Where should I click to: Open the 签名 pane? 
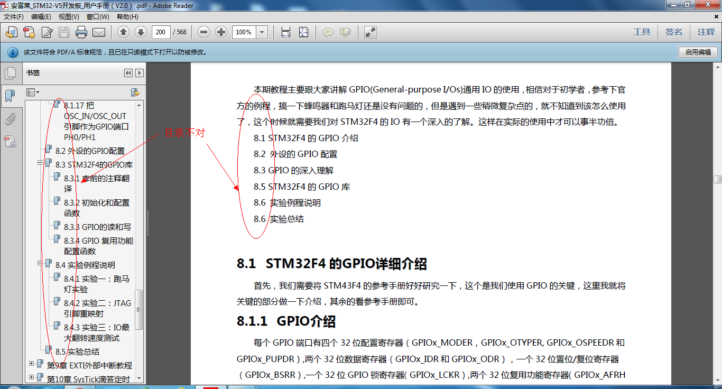tap(674, 32)
